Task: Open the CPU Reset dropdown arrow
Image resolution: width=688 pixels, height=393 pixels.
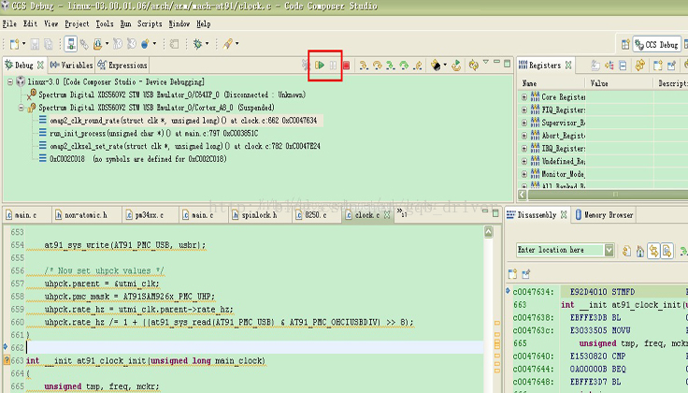Action: point(445,65)
